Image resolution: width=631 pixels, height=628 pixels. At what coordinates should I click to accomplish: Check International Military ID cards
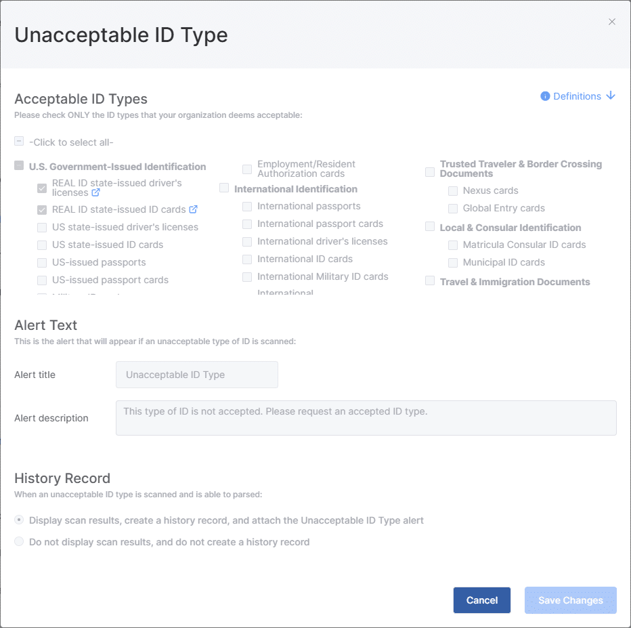247,277
